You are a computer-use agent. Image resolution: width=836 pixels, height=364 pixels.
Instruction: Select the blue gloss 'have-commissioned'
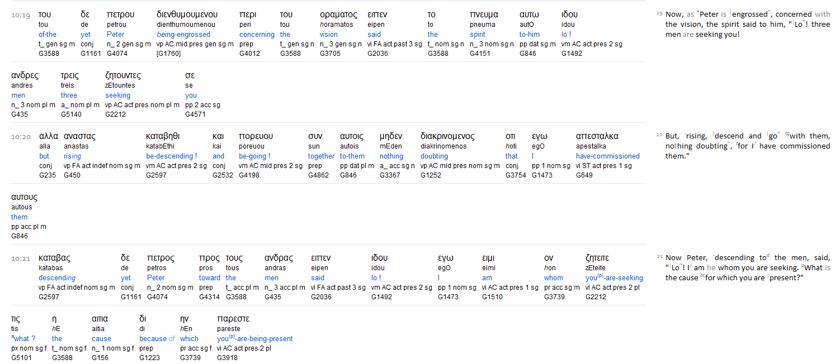pos(607,156)
